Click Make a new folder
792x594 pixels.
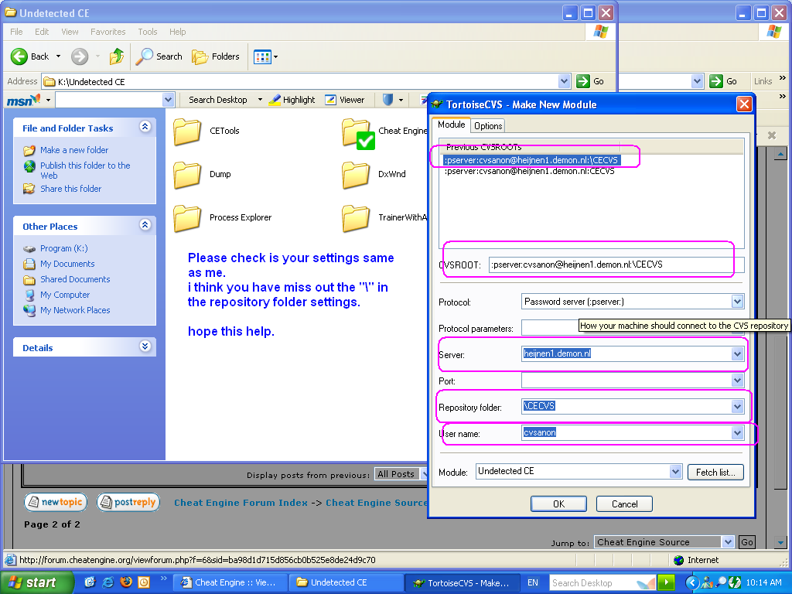coord(73,150)
